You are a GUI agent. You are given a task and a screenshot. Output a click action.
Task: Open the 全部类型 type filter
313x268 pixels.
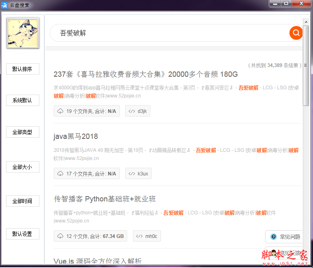pyautogui.click(x=23, y=132)
